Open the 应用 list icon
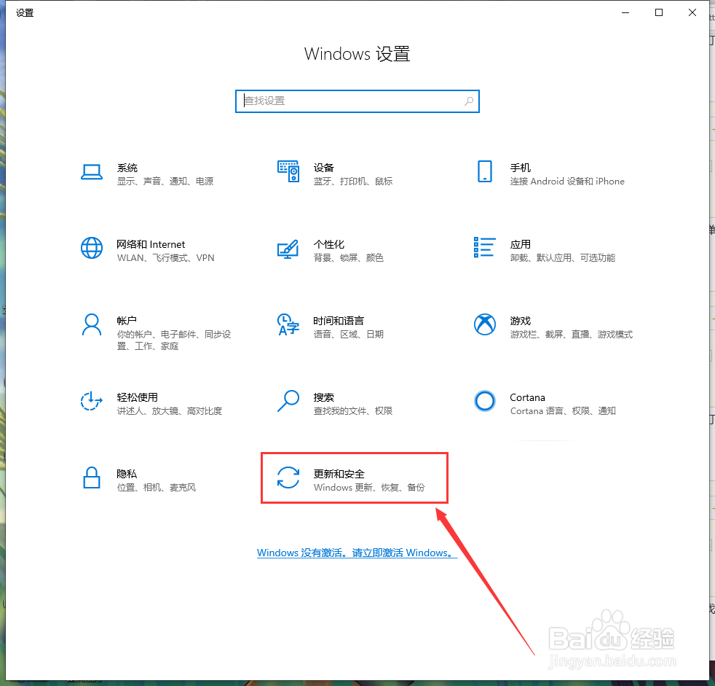This screenshot has width=715, height=686. [485, 247]
